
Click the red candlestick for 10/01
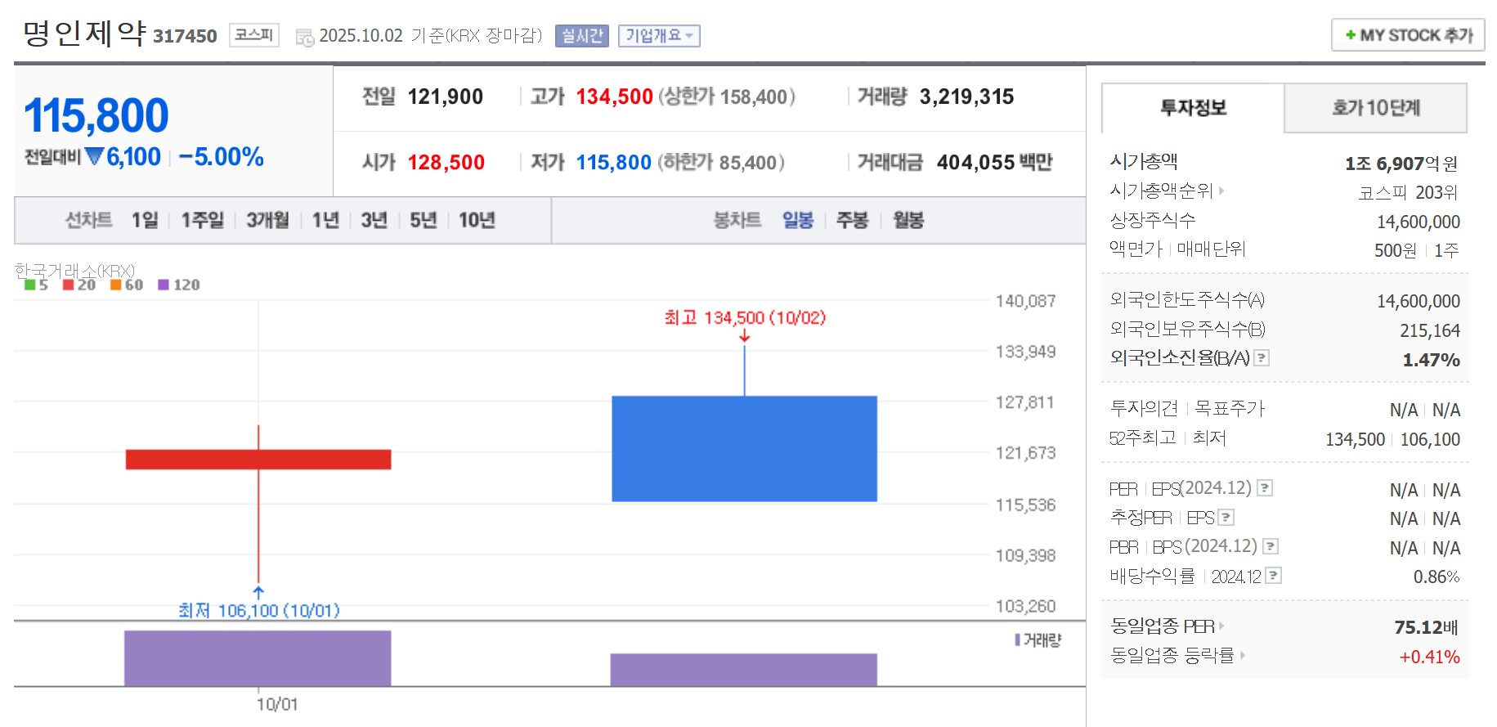258,459
